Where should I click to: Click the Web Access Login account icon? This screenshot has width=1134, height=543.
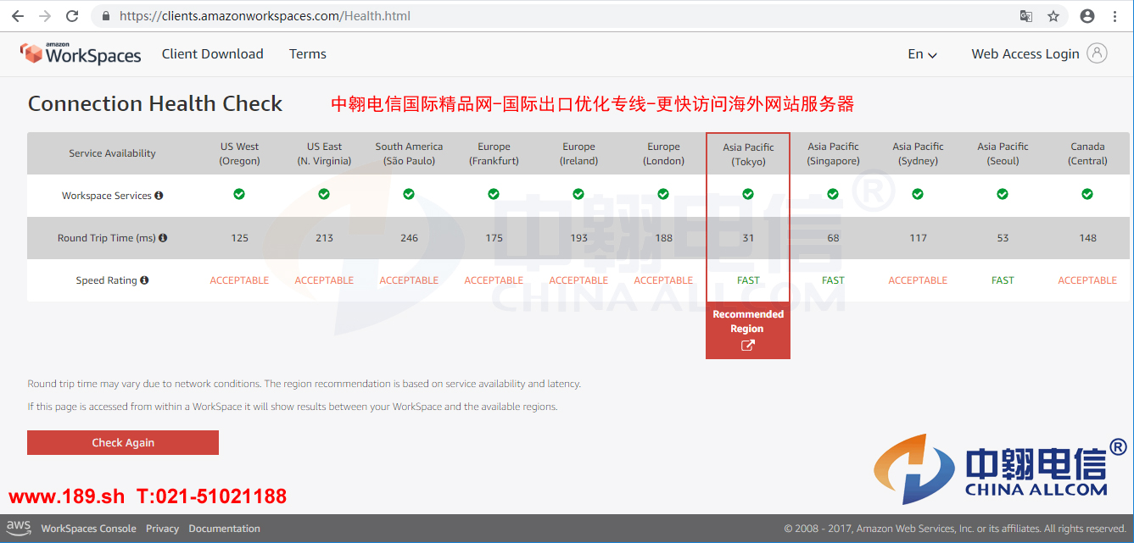(x=1098, y=53)
